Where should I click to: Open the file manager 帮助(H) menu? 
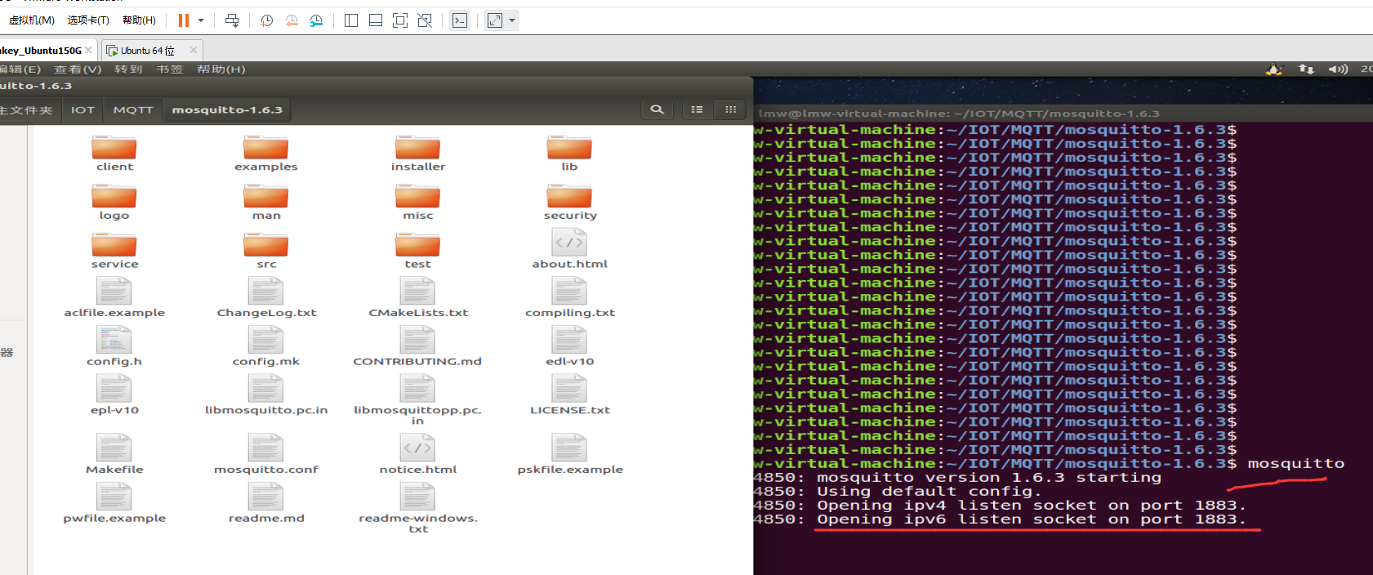(x=221, y=69)
